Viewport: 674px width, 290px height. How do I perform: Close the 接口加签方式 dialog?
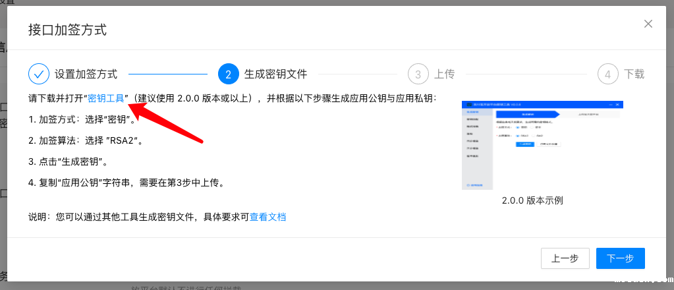click(648, 24)
